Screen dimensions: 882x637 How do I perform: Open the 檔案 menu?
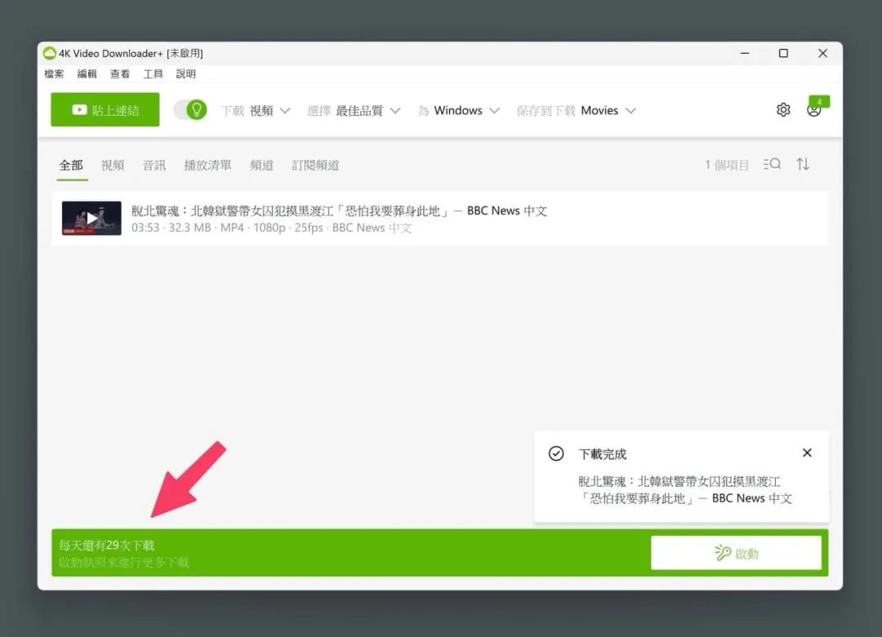coord(54,73)
